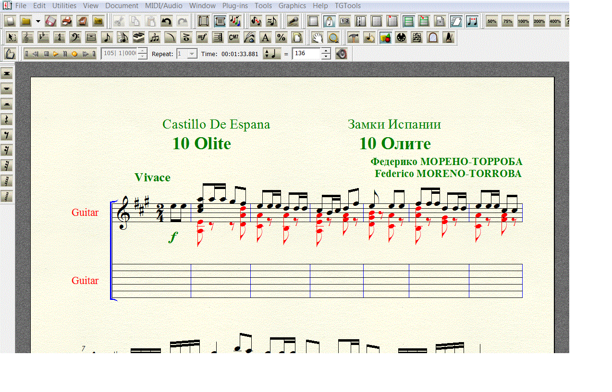The image size is (612, 392).
Task: Select the Zoom magnifier tool
Action: (x=333, y=37)
